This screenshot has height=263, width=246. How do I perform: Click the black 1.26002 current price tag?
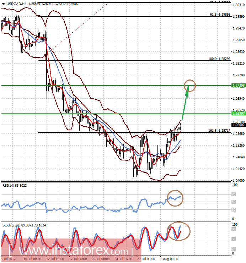[239, 125]
